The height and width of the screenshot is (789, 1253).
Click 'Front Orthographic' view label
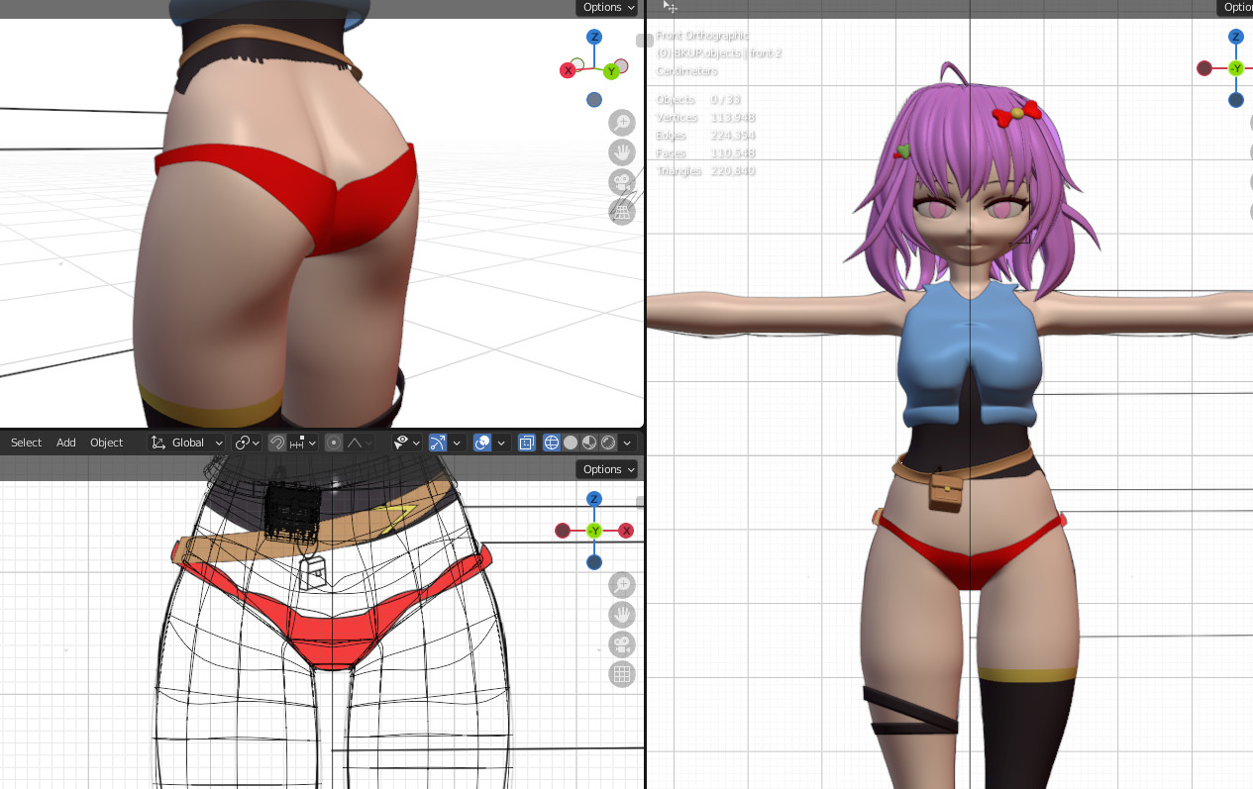(703, 36)
